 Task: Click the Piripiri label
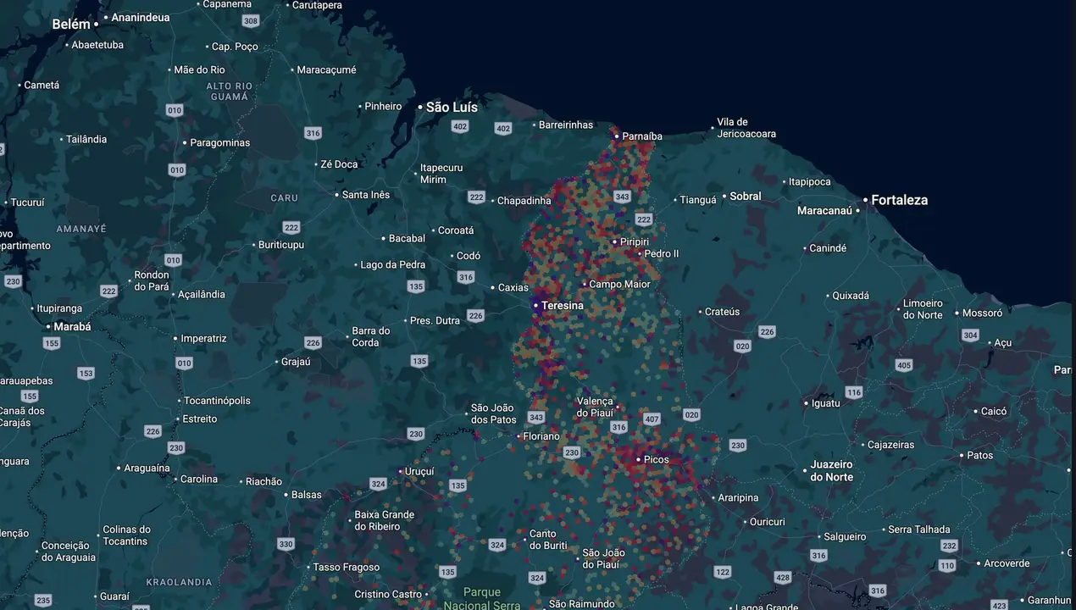[635, 242]
